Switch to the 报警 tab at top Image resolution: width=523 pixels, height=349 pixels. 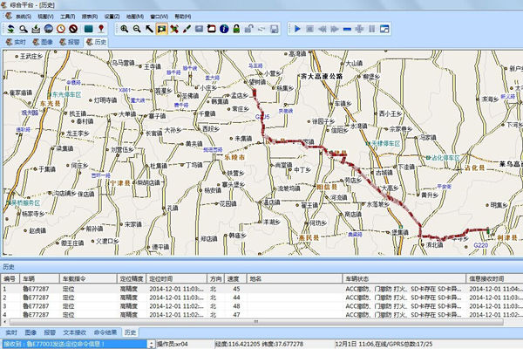click(x=72, y=41)
